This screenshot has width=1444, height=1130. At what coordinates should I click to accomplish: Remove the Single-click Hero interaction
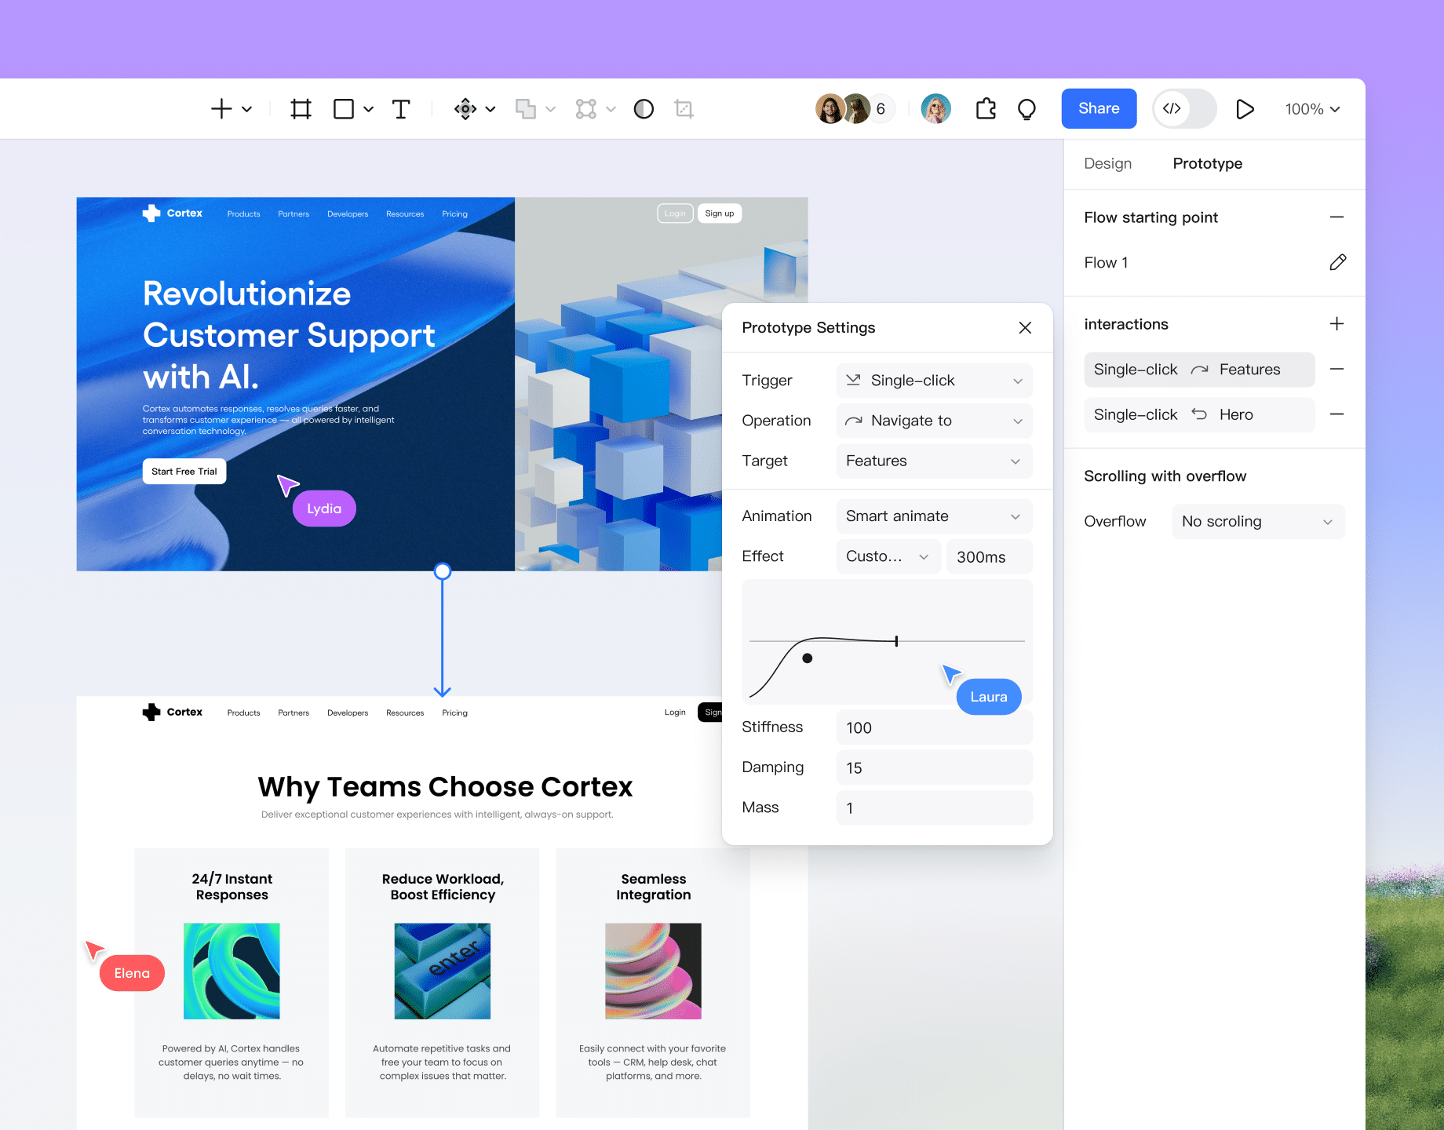1337,414
